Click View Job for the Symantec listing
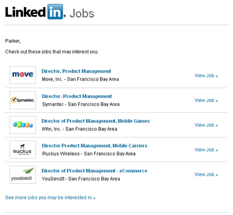This screenshot has width=233, height=215. [x=206, y=101]
